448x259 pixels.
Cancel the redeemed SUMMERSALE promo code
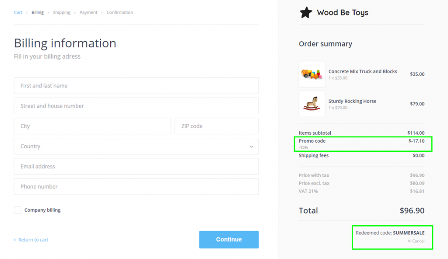(416, 241)
